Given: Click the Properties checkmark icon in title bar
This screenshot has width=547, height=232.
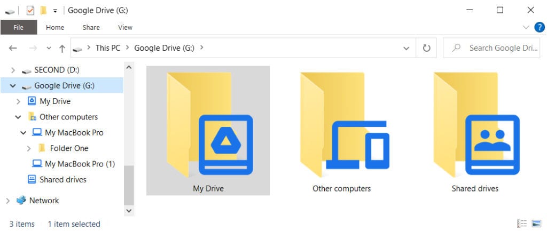Looking at the screenshot, I should (x=30, y=11).
